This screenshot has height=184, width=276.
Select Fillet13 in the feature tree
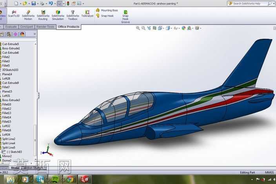(7, 113)
